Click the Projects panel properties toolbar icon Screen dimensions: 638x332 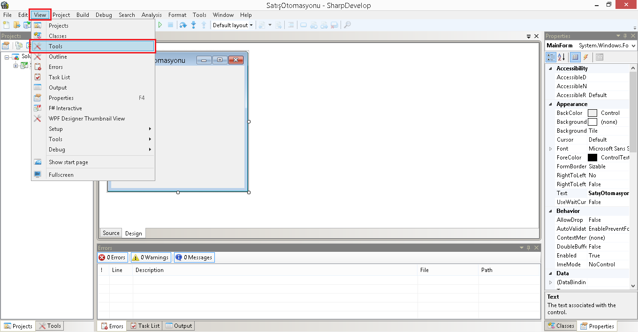click(6, 45)
